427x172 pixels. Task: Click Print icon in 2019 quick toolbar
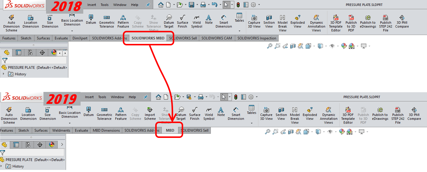point(201,97)
